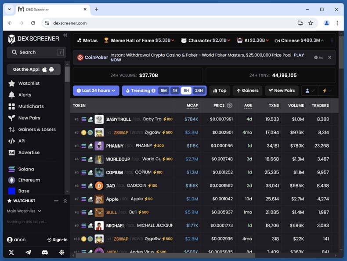Collapse the left sidebar with double chevron
Viewport: 347px width, 261px height.
(65, 35)
